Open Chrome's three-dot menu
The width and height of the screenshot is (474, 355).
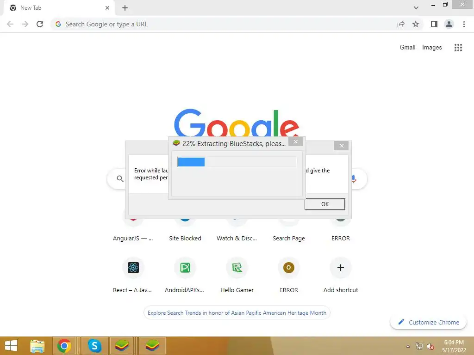[x=464, y=24]
